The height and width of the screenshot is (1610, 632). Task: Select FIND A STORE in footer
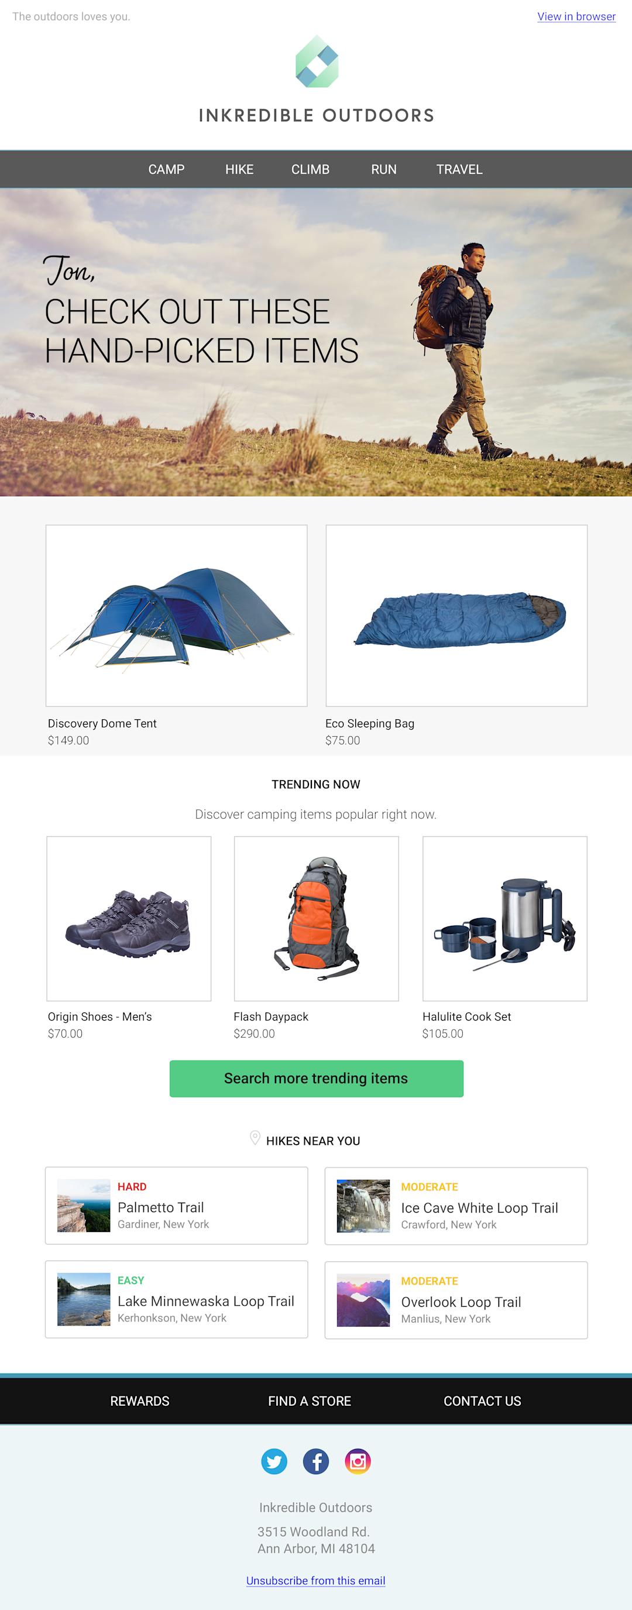click(x=310, y=1400)
